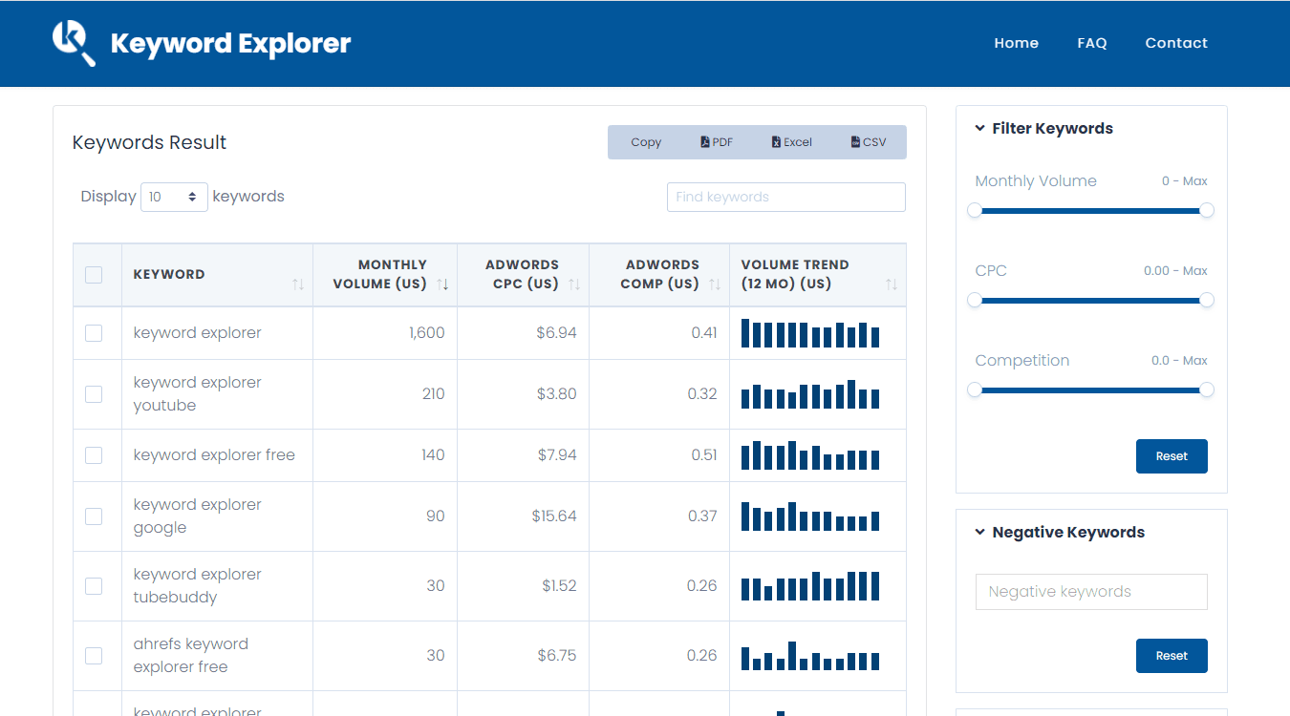The width and height of the screenshot is (1290, 716).
Task: Copy the keywords list
Action: pos(646,141)
